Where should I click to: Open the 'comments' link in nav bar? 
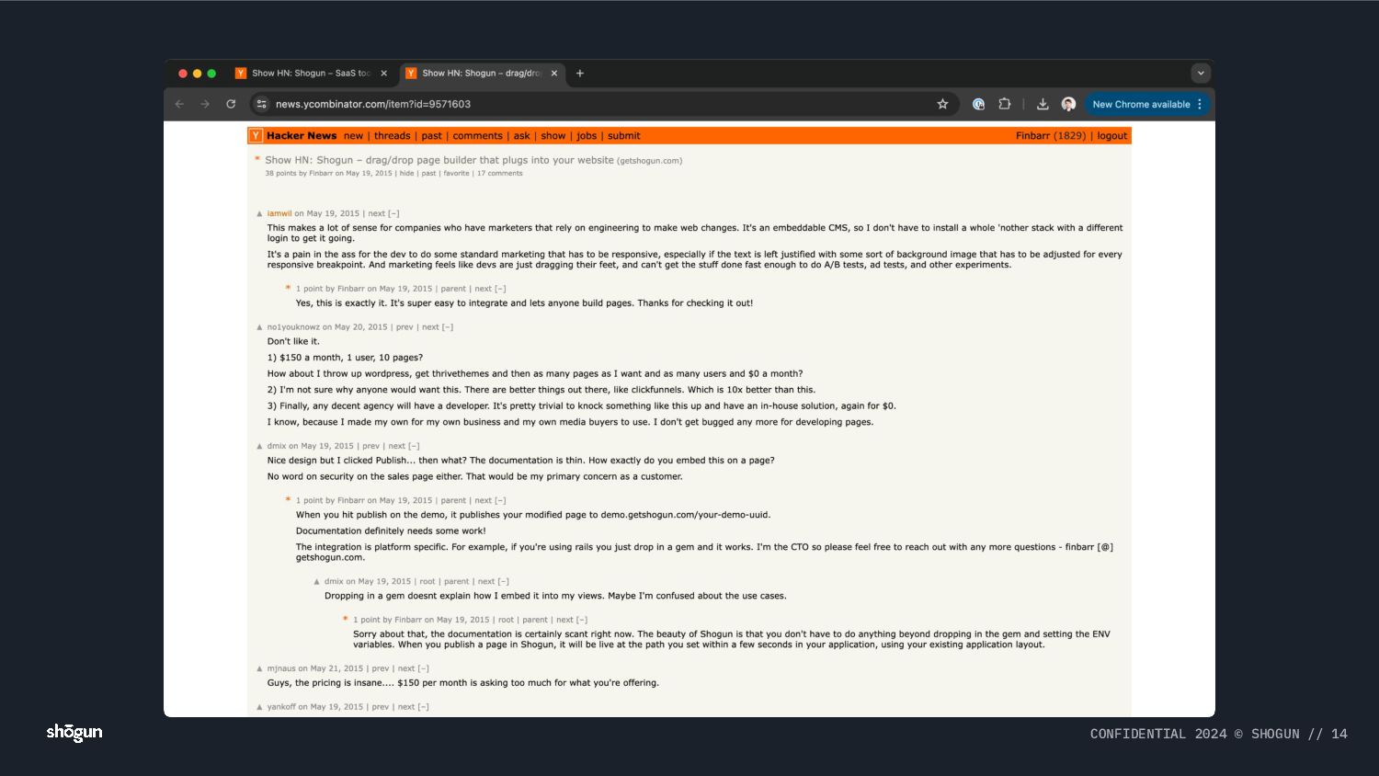tap(477, 136)
